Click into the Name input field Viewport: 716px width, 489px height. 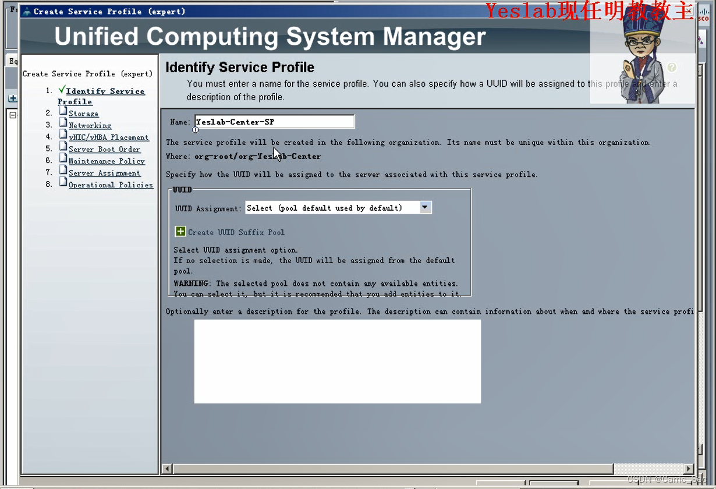coord(274,122)
